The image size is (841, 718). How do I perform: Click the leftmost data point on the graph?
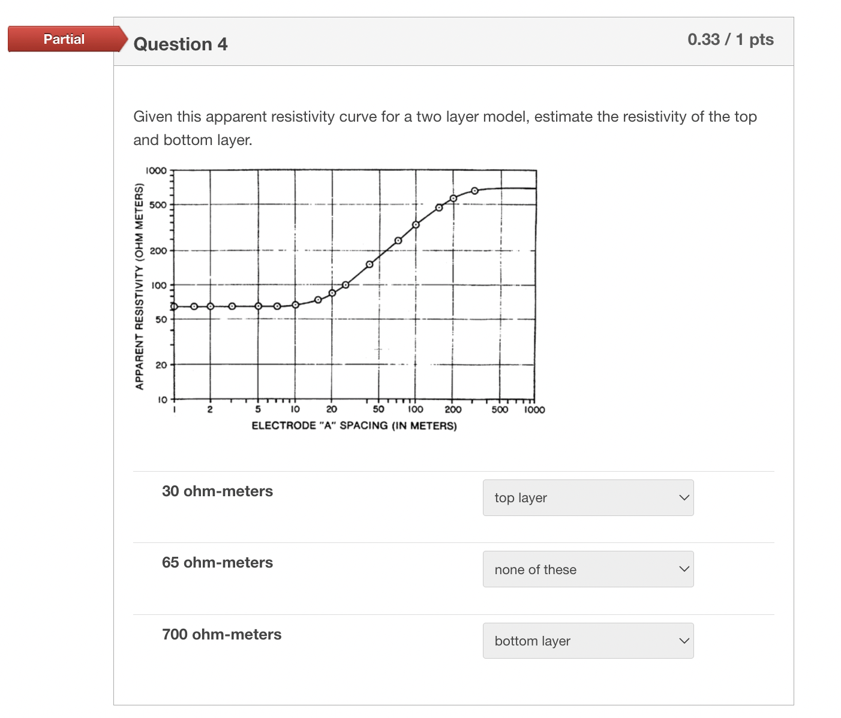coord(173,306)
